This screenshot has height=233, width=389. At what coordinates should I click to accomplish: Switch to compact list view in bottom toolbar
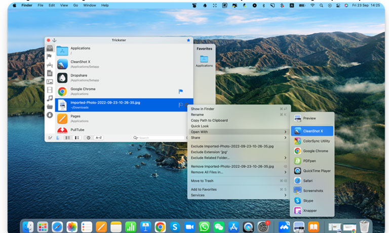(x=67, y=137)
